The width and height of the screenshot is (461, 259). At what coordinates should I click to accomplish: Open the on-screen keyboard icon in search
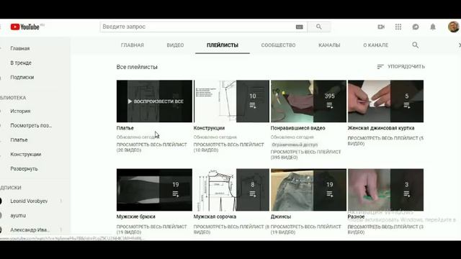[300, 27]
